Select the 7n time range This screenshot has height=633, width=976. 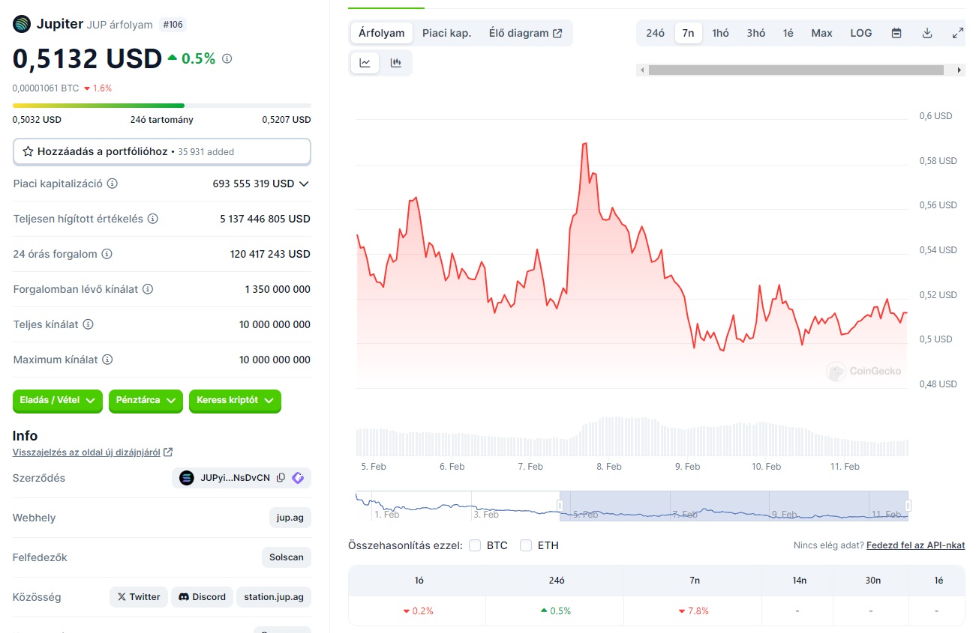point(689,33)
